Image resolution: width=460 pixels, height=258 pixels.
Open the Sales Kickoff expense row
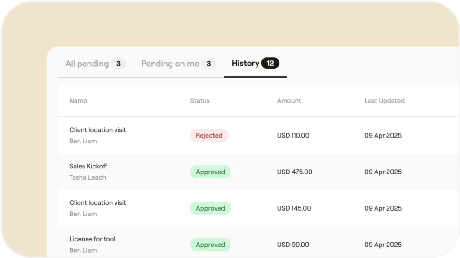pyautogui.click(x=258, y=172)
